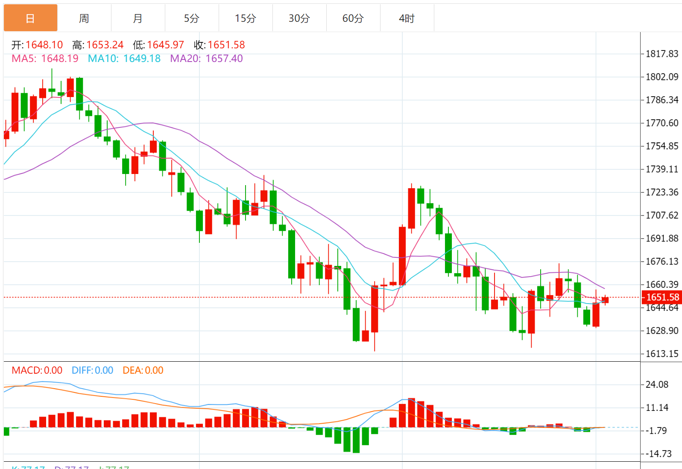The height and width of the screenshot is (469, 682).
Task: Click the high price 1653.24
Action: [105, 45]
